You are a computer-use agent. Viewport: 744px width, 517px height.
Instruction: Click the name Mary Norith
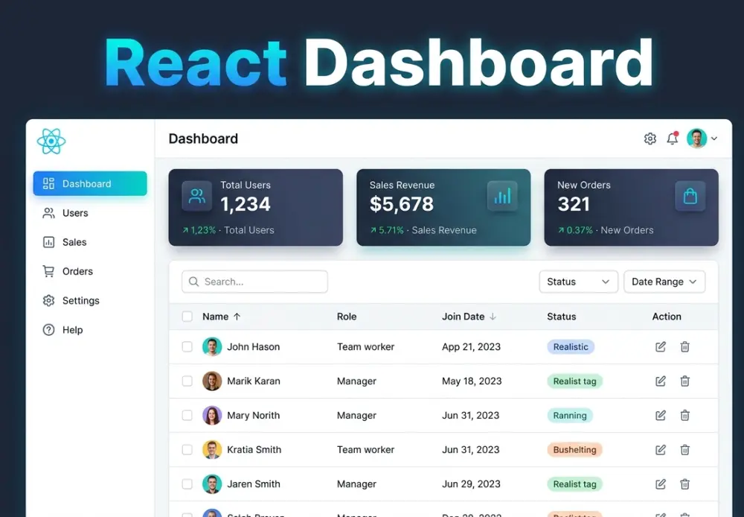(254, 415)
